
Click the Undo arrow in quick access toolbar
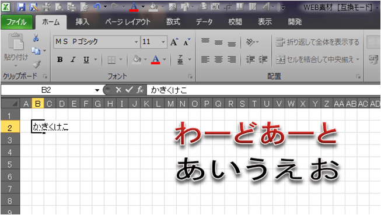point(97,7)
